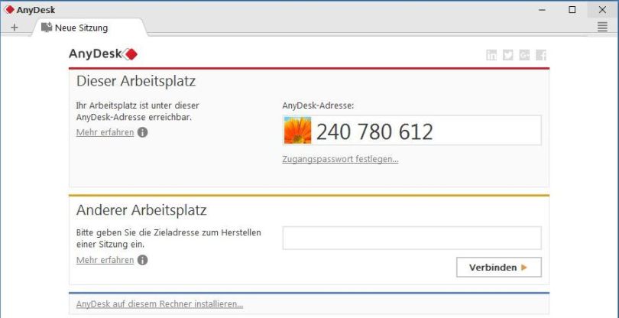Open AnyDesk Twitter page icon
The width and height of the screenshot is (619, 318).
508,55
